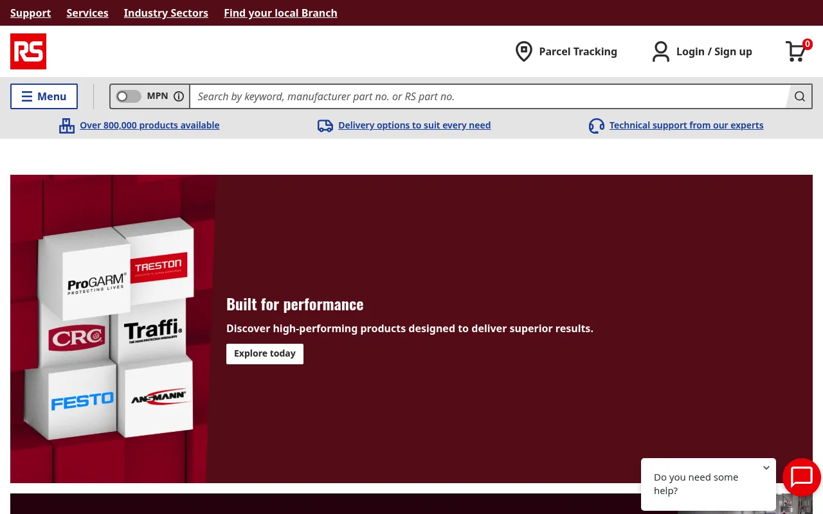The height and width of the screenshot is (514, 823).
Task: Click the delivery truck icon
Action: (x=325, y=126)
